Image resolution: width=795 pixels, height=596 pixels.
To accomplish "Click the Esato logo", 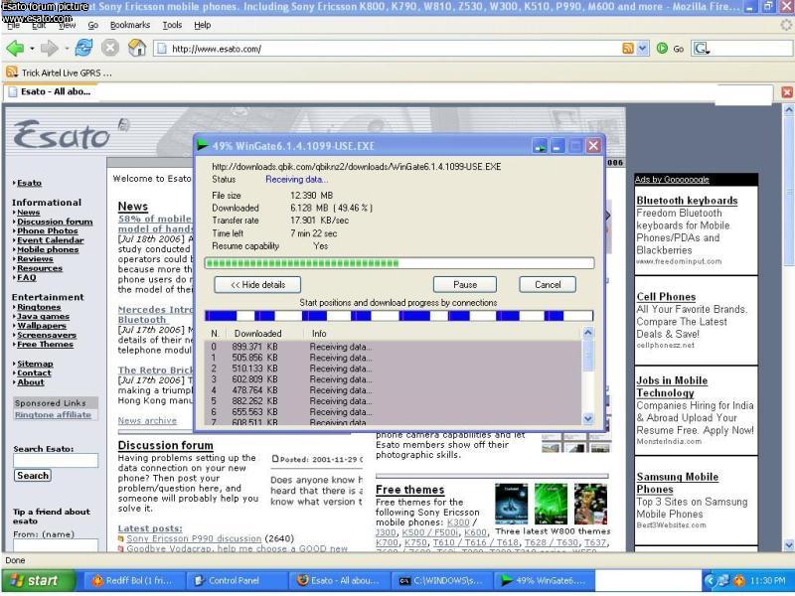I will pyautogui.click(x=62, y=134).
